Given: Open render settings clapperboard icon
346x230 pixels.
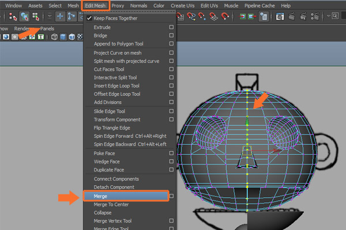Looking at the screenshot, I should [315, 16].
